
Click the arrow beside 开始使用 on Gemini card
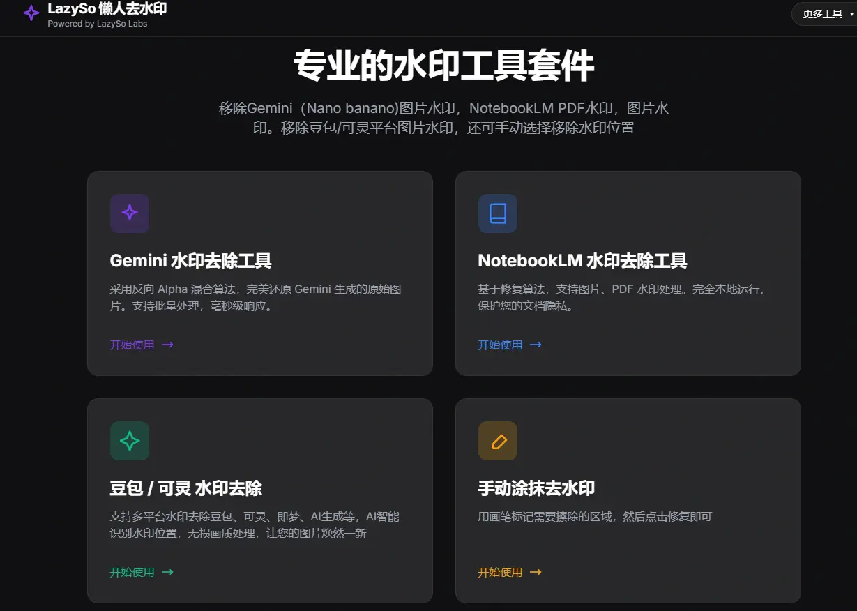point(166,345)
